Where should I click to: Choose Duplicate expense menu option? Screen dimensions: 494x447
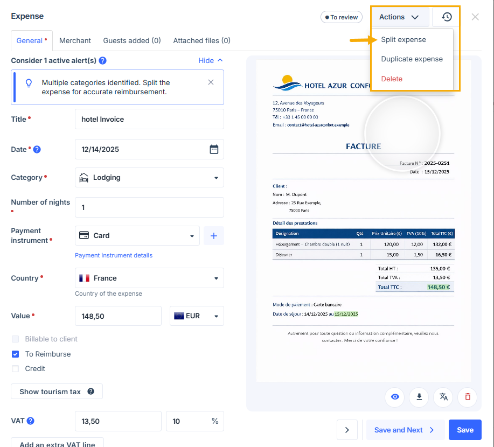[x=412, y=59]
